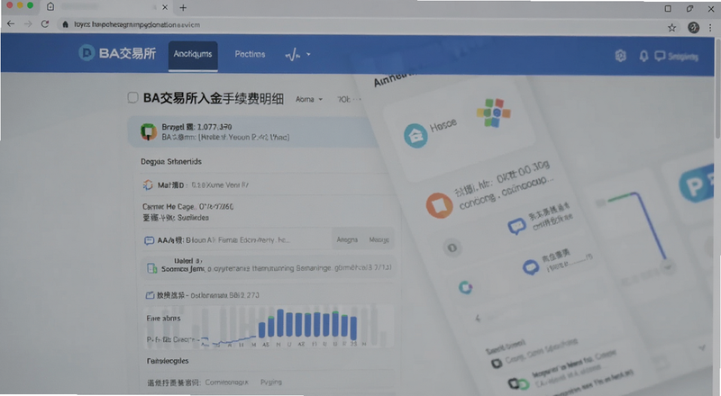Open the browser profile avatar
Screen dimensions: 721x396
693,28
